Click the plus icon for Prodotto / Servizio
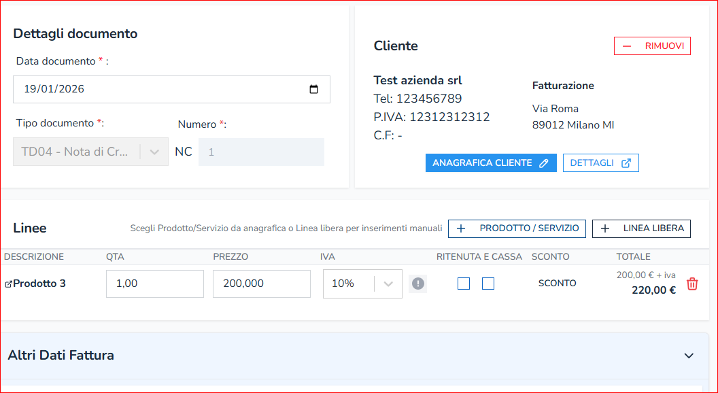Image resolution: width=718 pixels, height=393 pixels. point(461,229)
